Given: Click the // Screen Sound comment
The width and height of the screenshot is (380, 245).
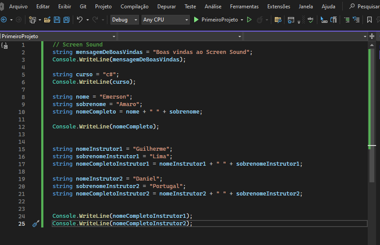Looking at the screenshot, I should 78,45.
